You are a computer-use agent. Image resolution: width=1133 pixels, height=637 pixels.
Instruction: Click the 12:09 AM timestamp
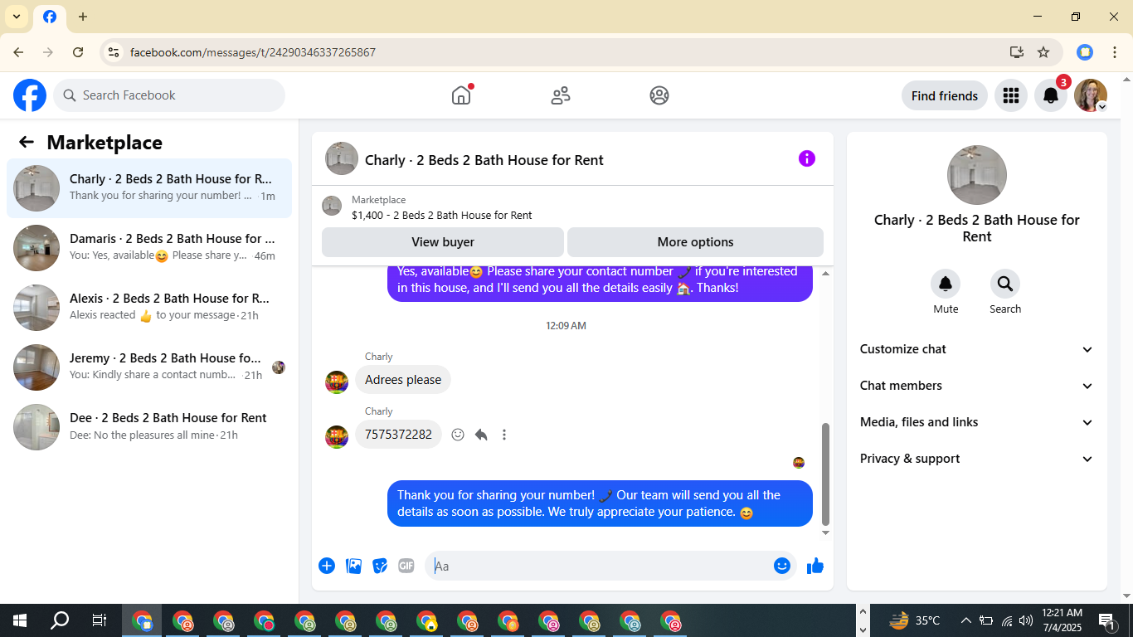coord(566,326)
